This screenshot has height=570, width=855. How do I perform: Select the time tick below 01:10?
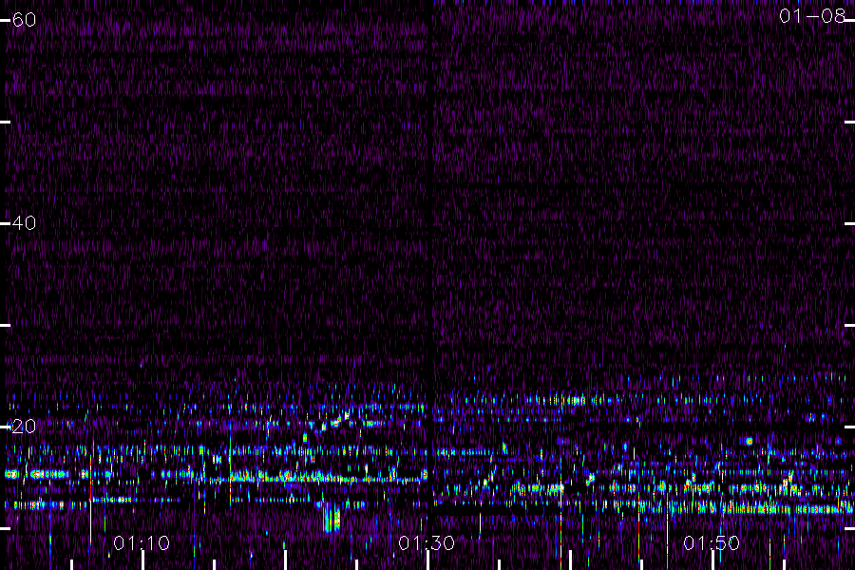coord(142,560)
